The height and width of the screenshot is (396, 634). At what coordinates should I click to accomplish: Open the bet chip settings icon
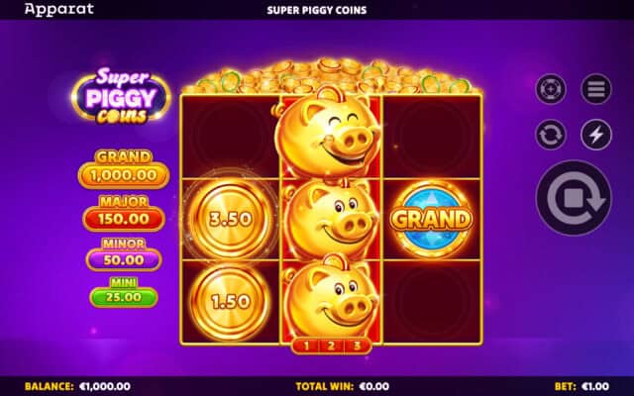pyautogui.click(x=551, y=89)
